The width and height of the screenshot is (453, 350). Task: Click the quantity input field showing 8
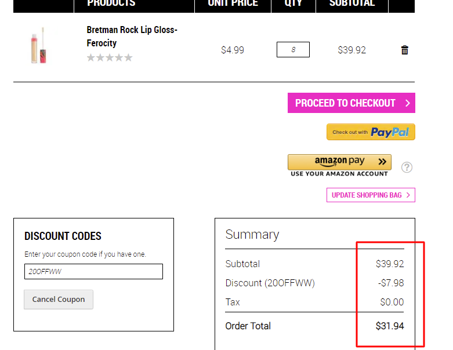tap(293, 50)
